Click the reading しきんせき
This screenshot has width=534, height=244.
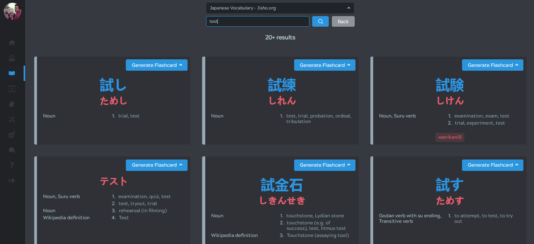282,201
